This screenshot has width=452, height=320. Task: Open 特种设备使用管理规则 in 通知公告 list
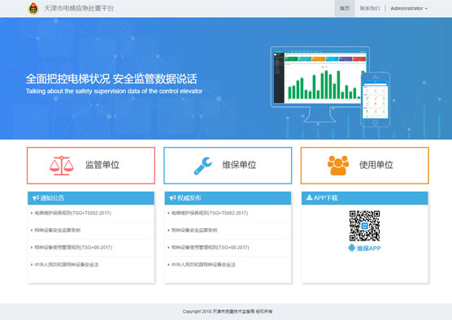[x=73, y=248]
